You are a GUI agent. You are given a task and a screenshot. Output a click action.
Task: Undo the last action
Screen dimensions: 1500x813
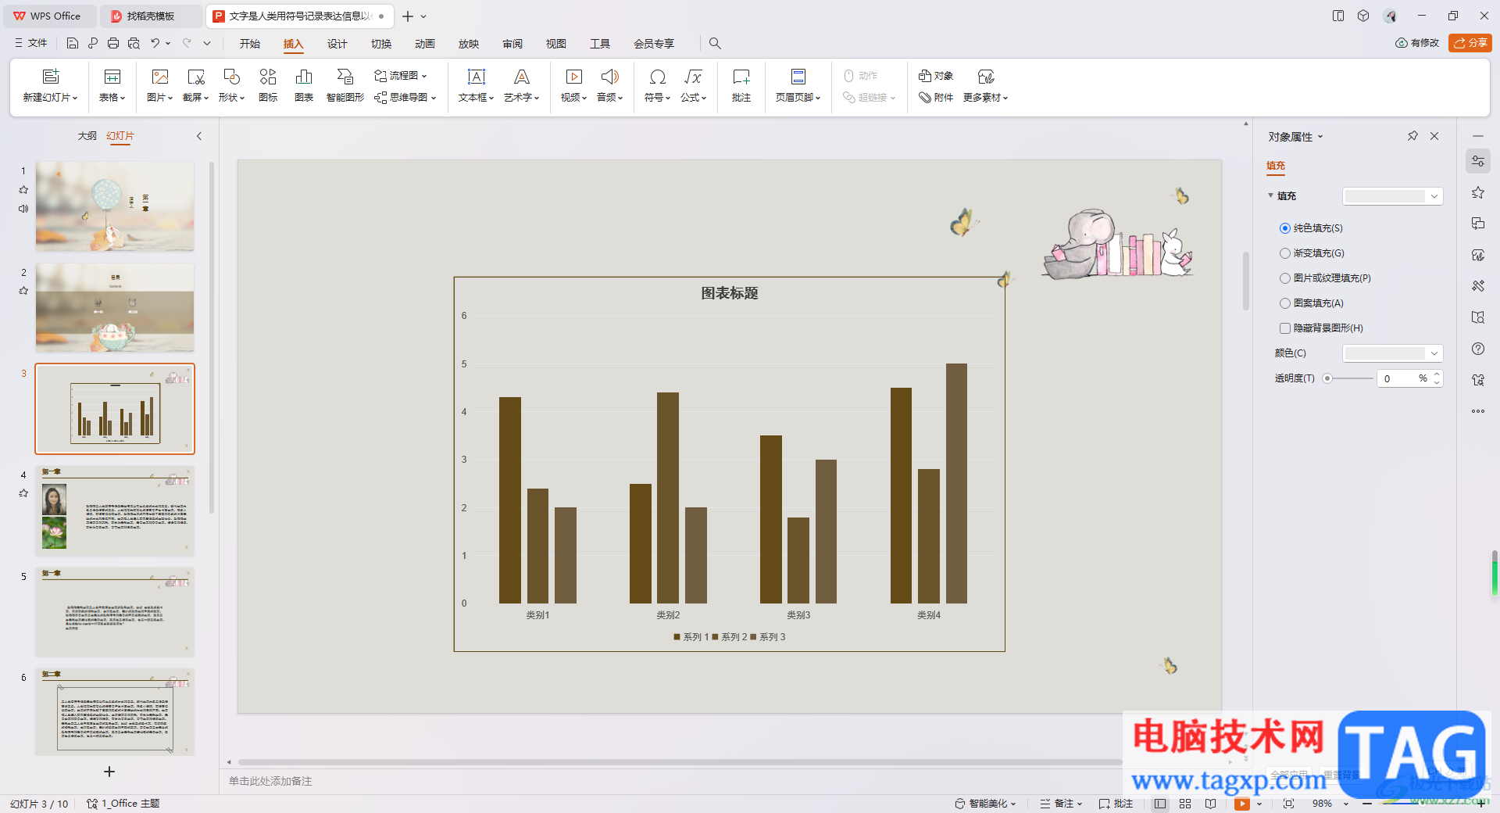pos(155,43)
